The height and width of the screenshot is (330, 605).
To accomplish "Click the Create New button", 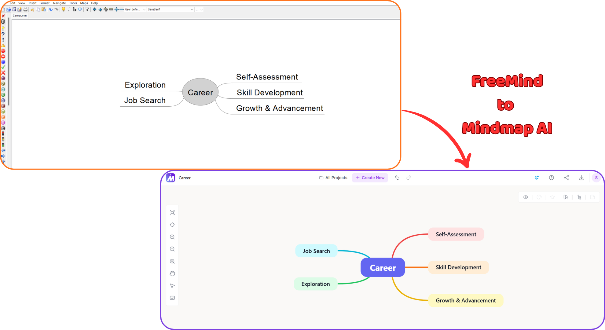I will (x=370, y=178).
